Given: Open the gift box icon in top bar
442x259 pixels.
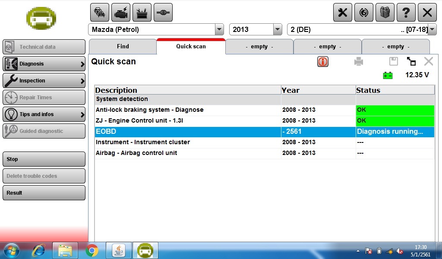Looking at the screenshot, I should click(x=385, y=13).
